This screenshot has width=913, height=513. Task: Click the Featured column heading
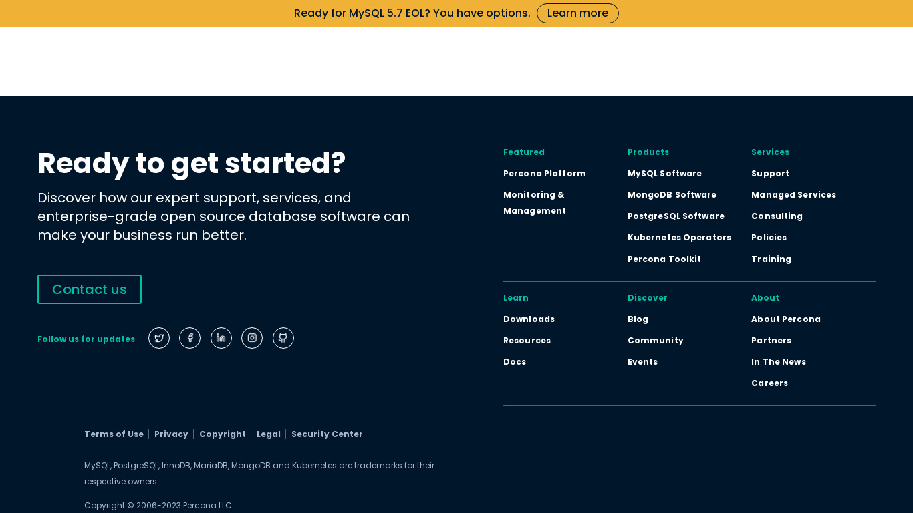click(x=524, y=152)
